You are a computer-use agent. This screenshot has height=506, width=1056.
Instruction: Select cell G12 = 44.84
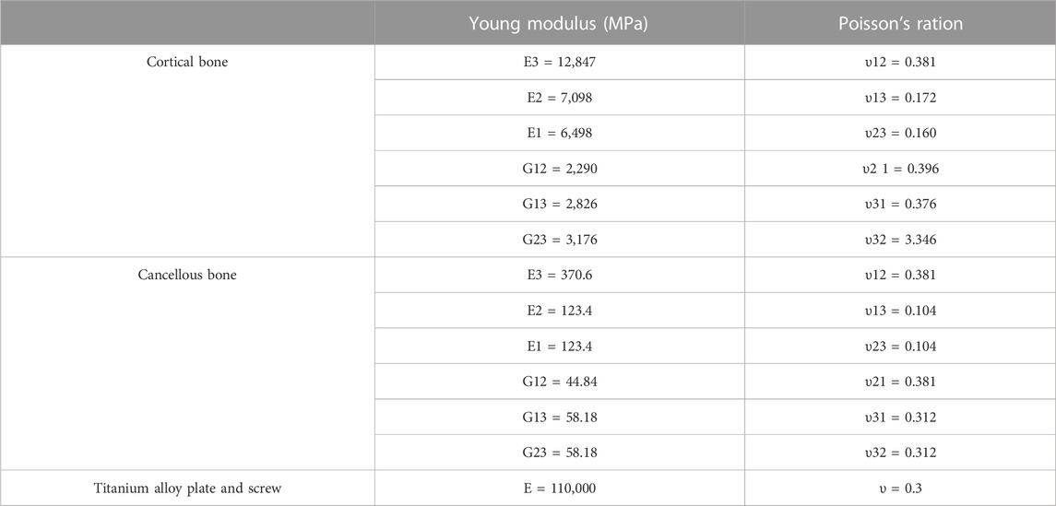click(559, 382)
